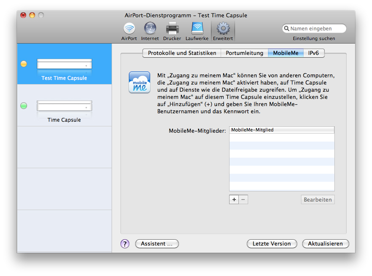The height and width of the screenshot is (276, 372).
Task: Open the AirPort toolbar section
Action: pos(129,31)
